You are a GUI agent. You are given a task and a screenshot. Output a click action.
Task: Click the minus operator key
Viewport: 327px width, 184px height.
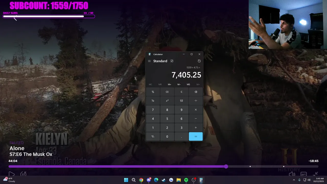pos(196,119)
